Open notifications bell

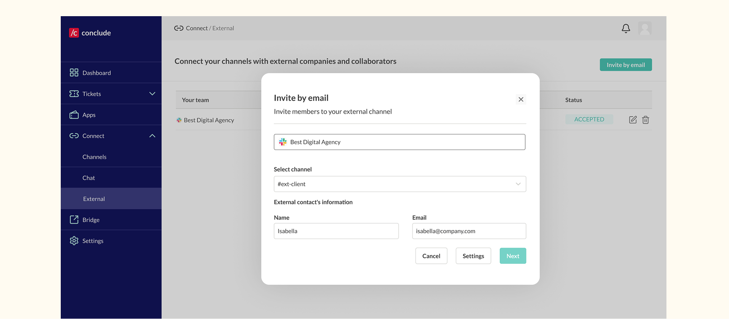[x=626, y=28]
